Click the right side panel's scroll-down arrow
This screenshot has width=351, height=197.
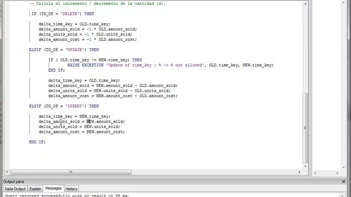[344, 167]
